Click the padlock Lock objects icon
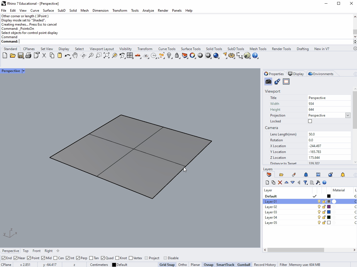The width and height of the screenshot is (357, 267). (x=177, y=56)
